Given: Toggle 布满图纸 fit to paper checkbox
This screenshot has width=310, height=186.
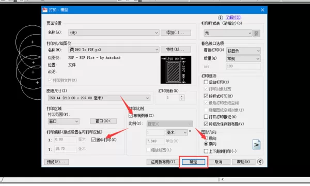Looking at the screenshot, I should coord(131,116).
